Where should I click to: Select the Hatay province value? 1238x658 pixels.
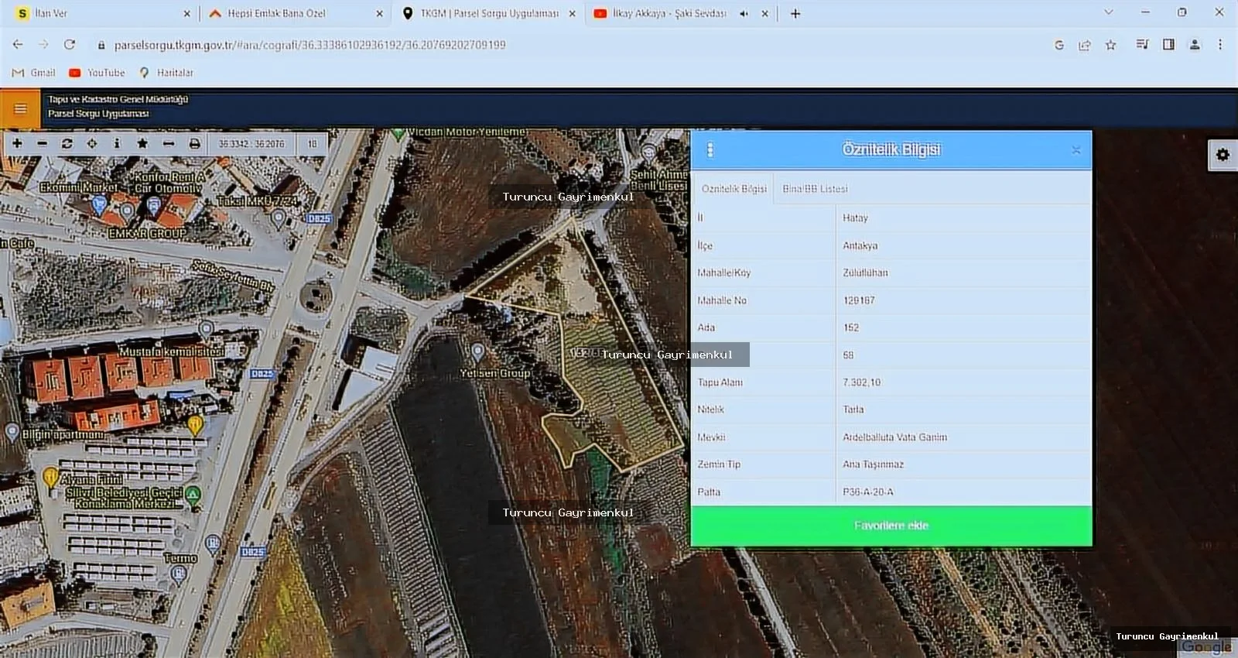click(x=855, y=218)
